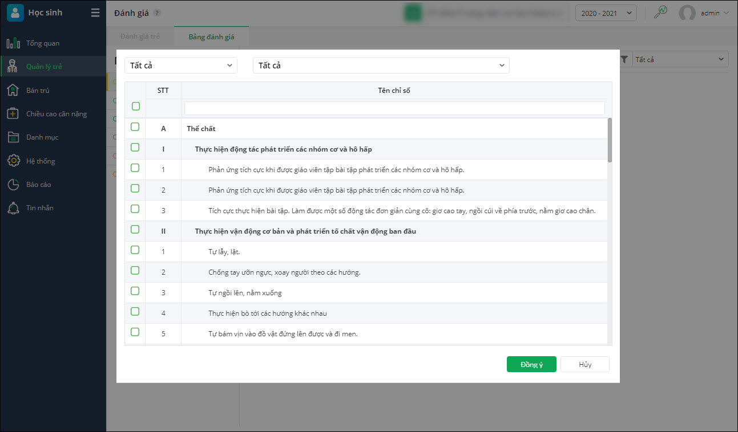
Task: Click the Chiều cao cân nặng icon
Action: click(13, 114)
